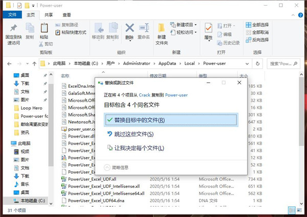Screen dimensions: 307x217
Task: Click Crack source link in dialog
Action: (x=144, y=95)
